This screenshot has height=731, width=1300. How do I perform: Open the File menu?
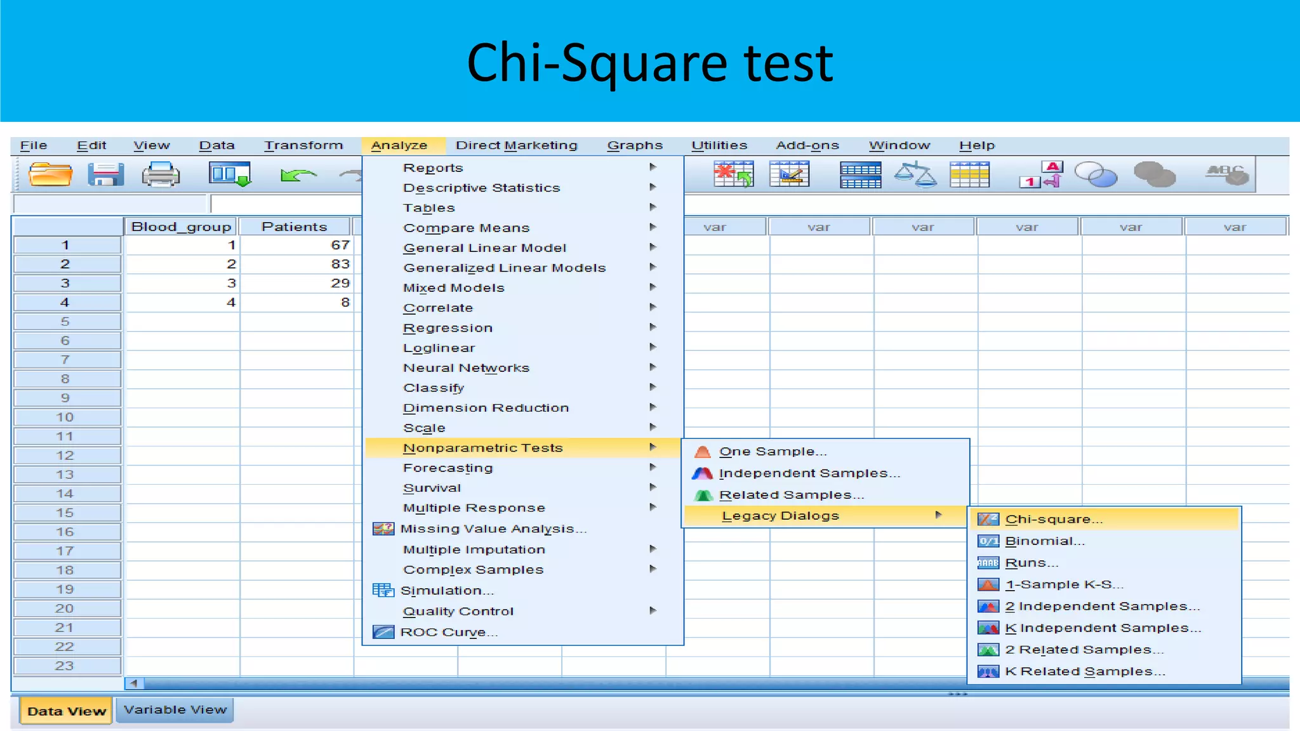[x=34, y=145]
